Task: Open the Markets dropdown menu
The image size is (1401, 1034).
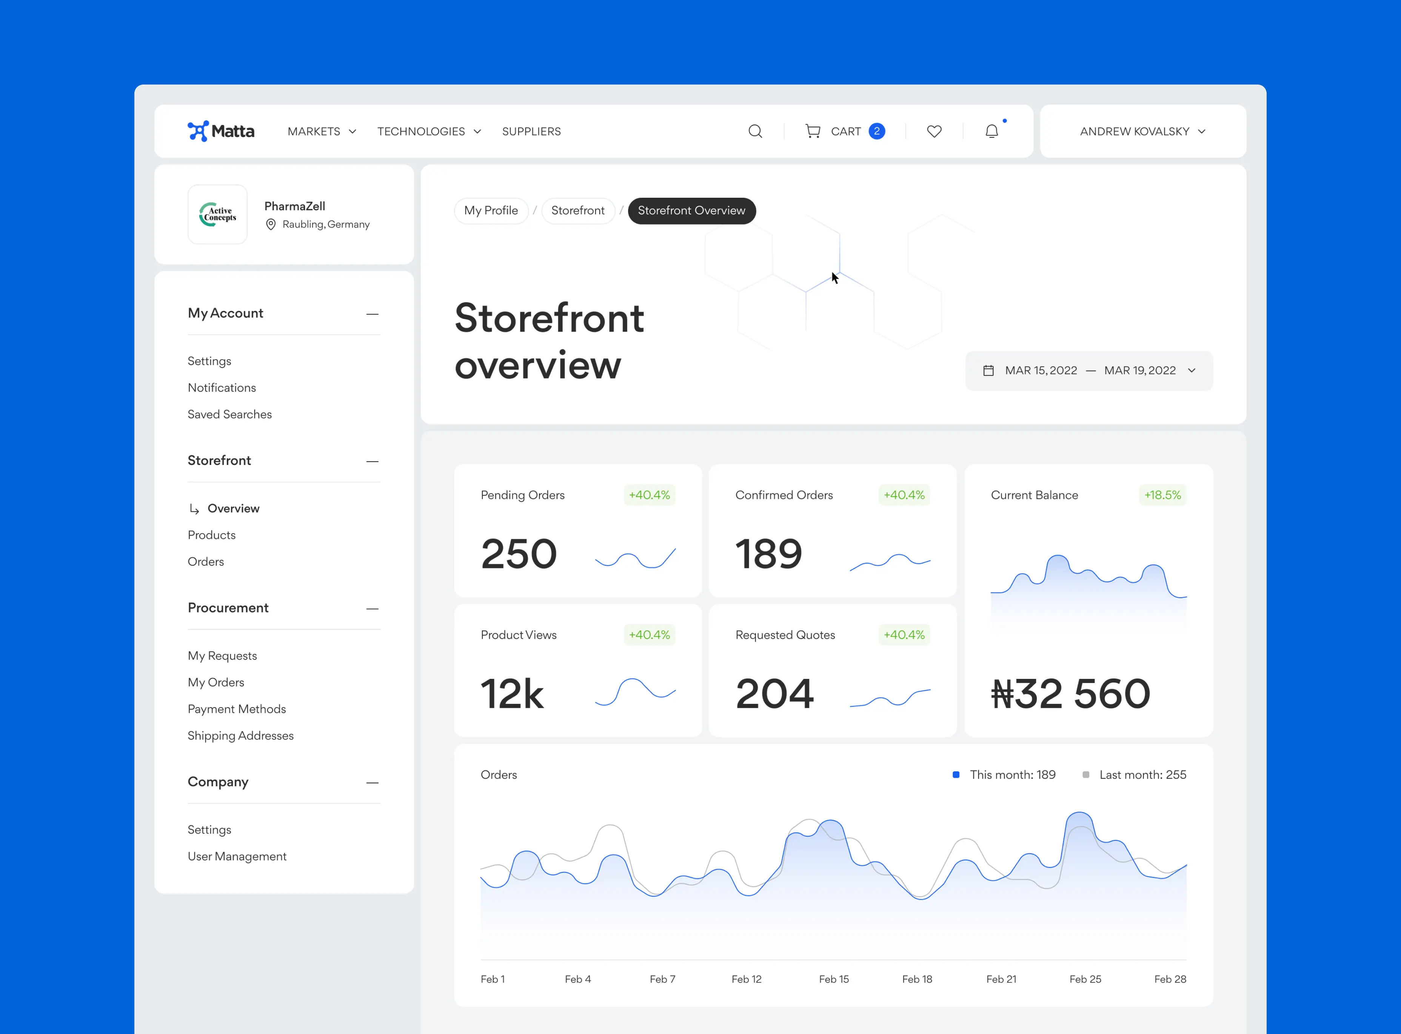Action: 322,131
